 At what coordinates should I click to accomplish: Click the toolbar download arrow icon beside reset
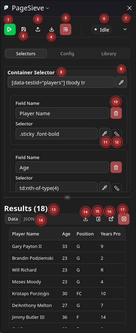pyautogui.click(x=52, y=29)
